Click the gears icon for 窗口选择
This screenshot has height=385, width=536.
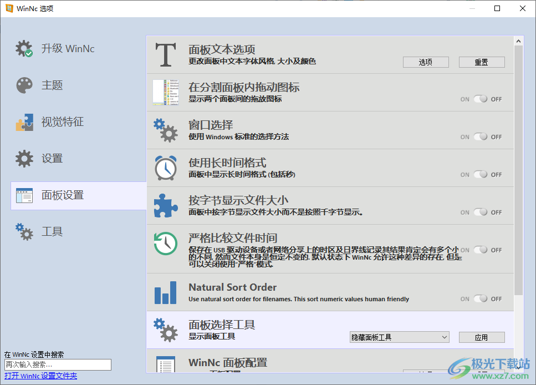coord(166,130)
